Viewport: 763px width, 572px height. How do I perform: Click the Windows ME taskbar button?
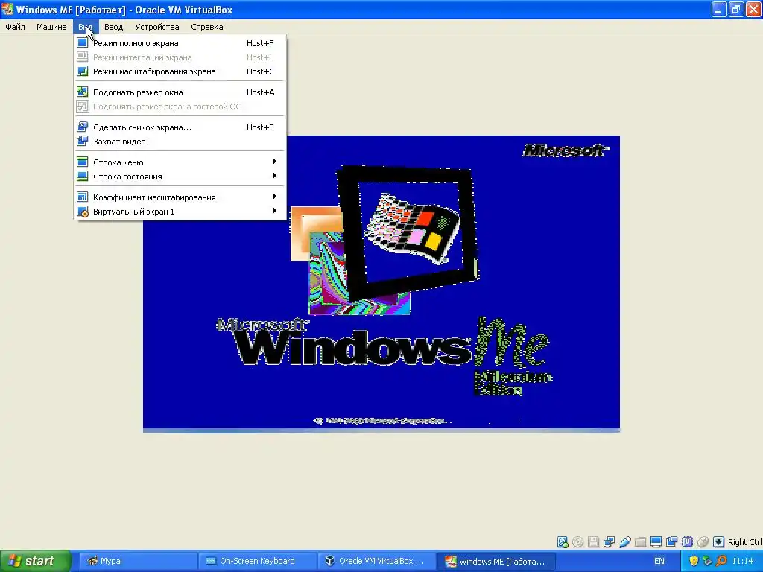(x=495, y=561)
